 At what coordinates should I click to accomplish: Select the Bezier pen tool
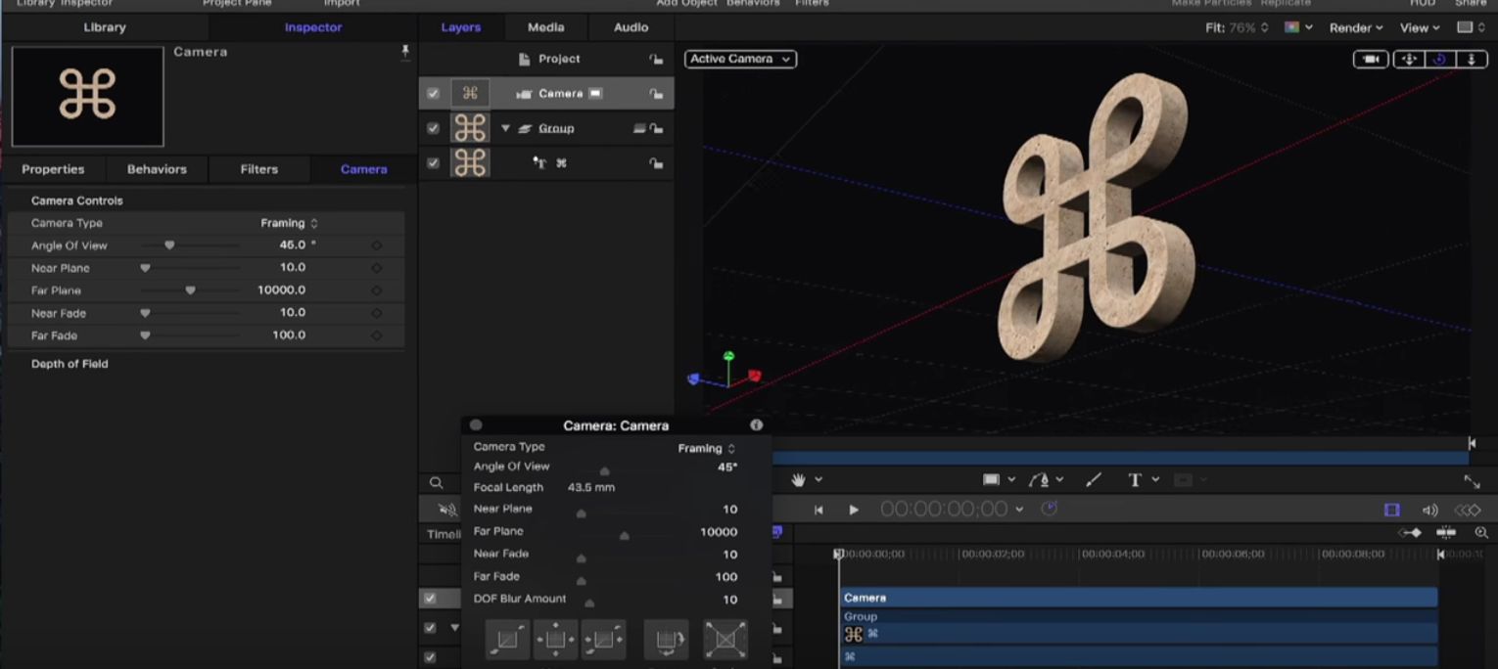point(1039,480)
